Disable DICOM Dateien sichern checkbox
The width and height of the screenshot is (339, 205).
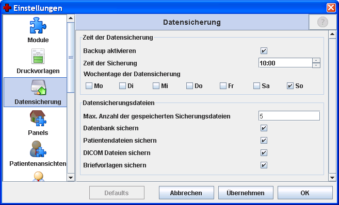pos(264,153)
